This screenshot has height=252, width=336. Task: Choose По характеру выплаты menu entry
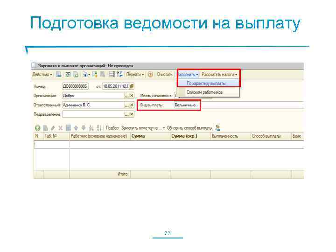(x=208, y=84)
